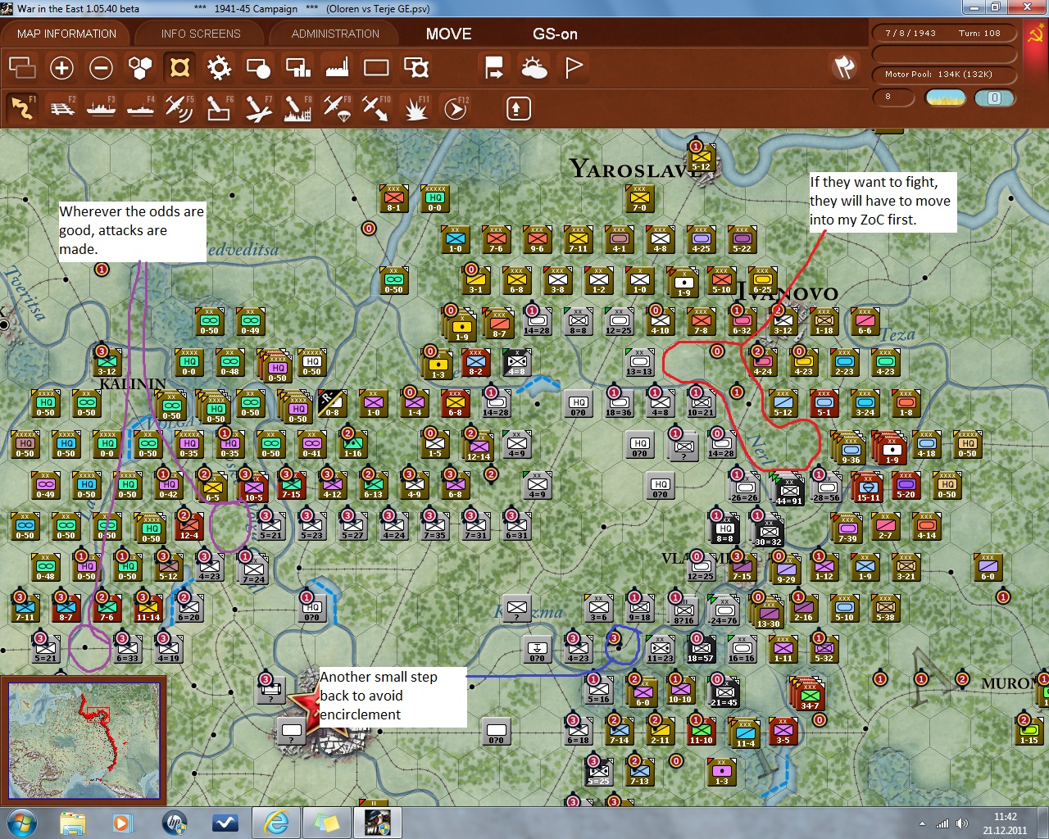The height and width of the screenshot is (839, 1049).
Task: Select the 5-12 unit at Yaroslavl
Action: pyautogui.click(x=701, y=157)
